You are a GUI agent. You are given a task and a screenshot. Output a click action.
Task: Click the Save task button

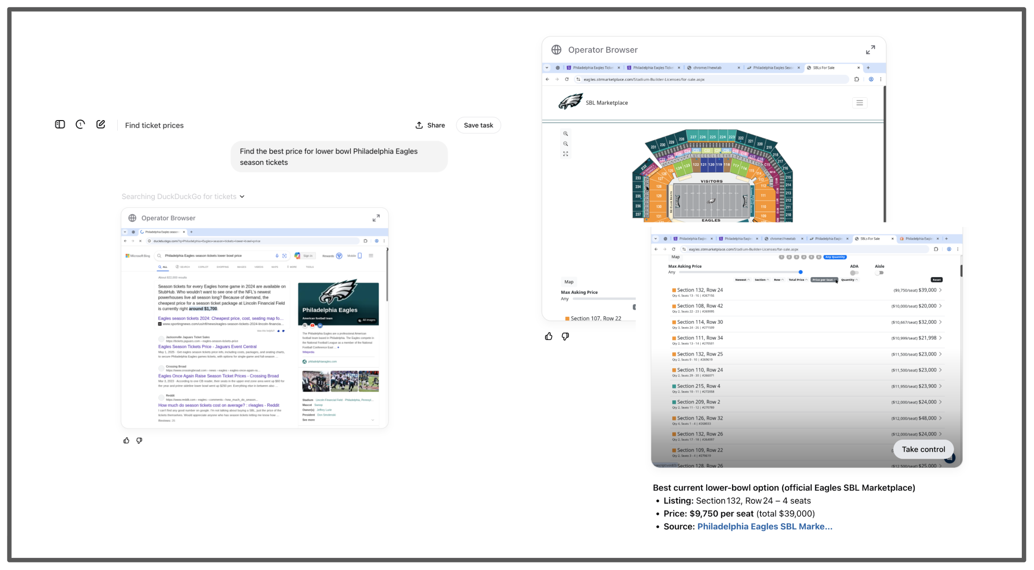tap(478, 125)
